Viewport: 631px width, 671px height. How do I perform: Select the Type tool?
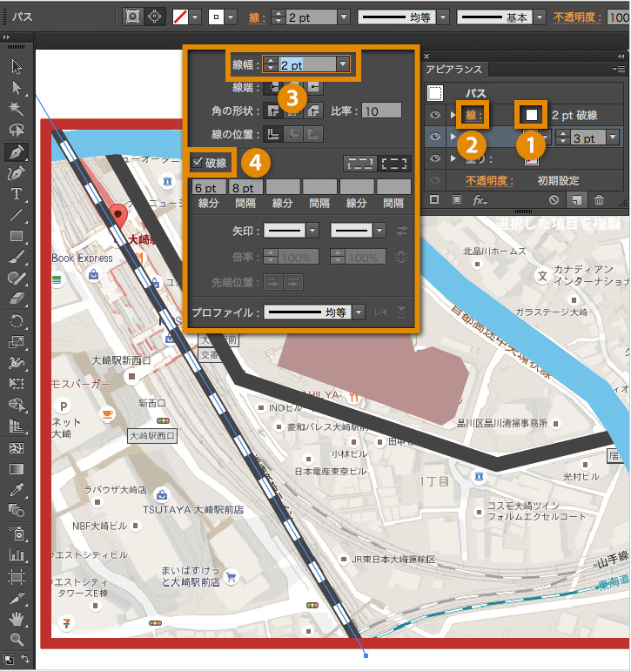click(x=17, y=193)
